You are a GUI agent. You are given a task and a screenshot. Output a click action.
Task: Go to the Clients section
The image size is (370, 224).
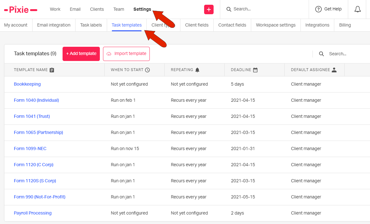tap(97, 9)
